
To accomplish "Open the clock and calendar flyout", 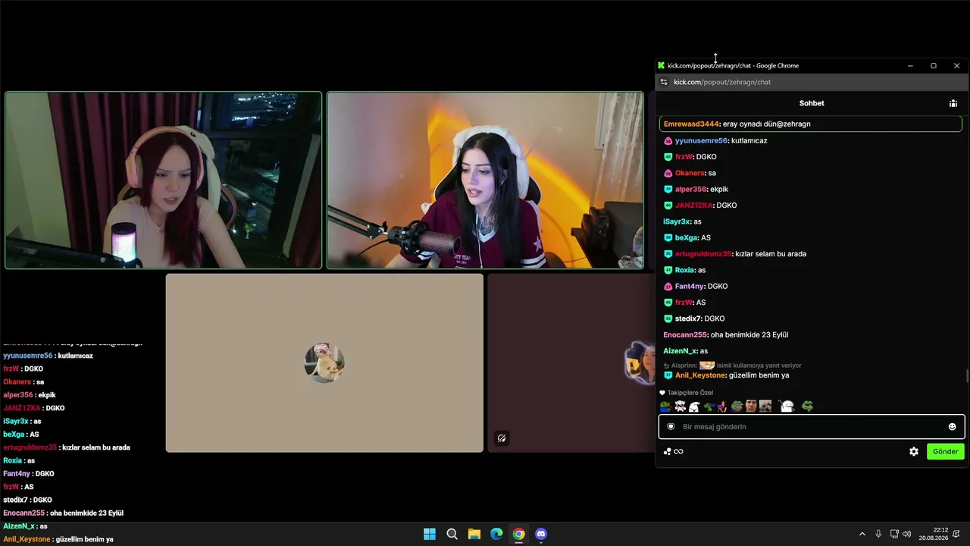I will [934, 534].
